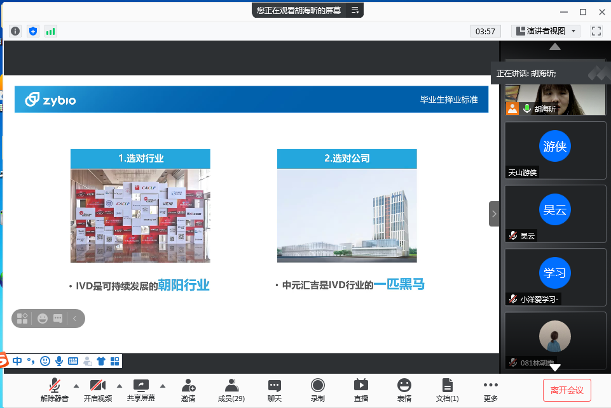Expand the audio options arrow beside 解除静音
This screenshot has height=408, width=611.
click(76, 386)
